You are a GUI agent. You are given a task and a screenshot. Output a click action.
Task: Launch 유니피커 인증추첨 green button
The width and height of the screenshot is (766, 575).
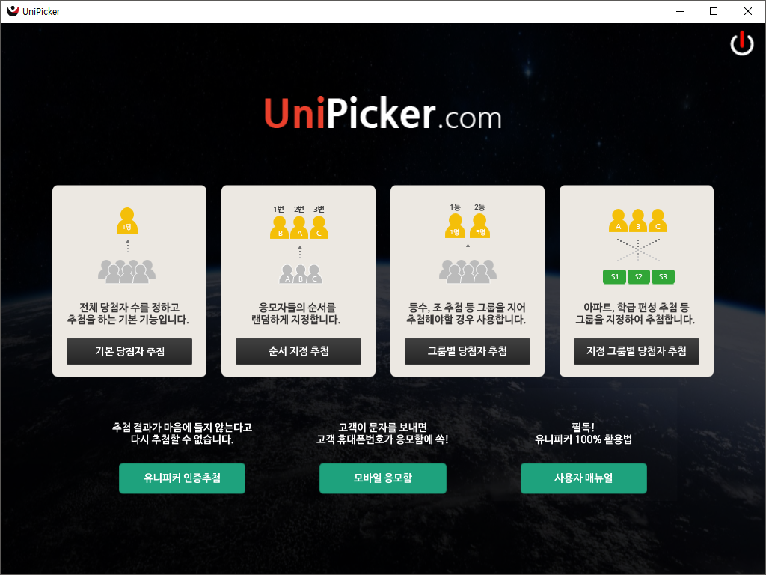pos(183,478)
